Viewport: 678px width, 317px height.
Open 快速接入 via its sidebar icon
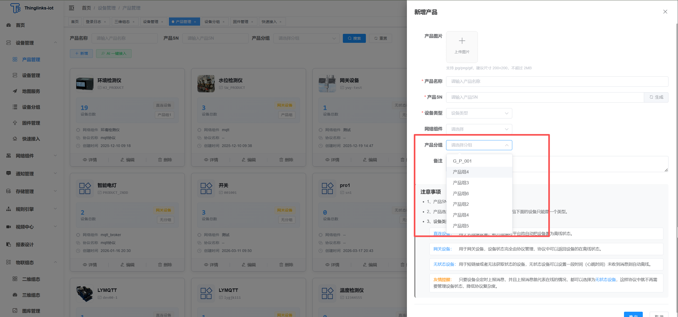click(x=15, y=139)
